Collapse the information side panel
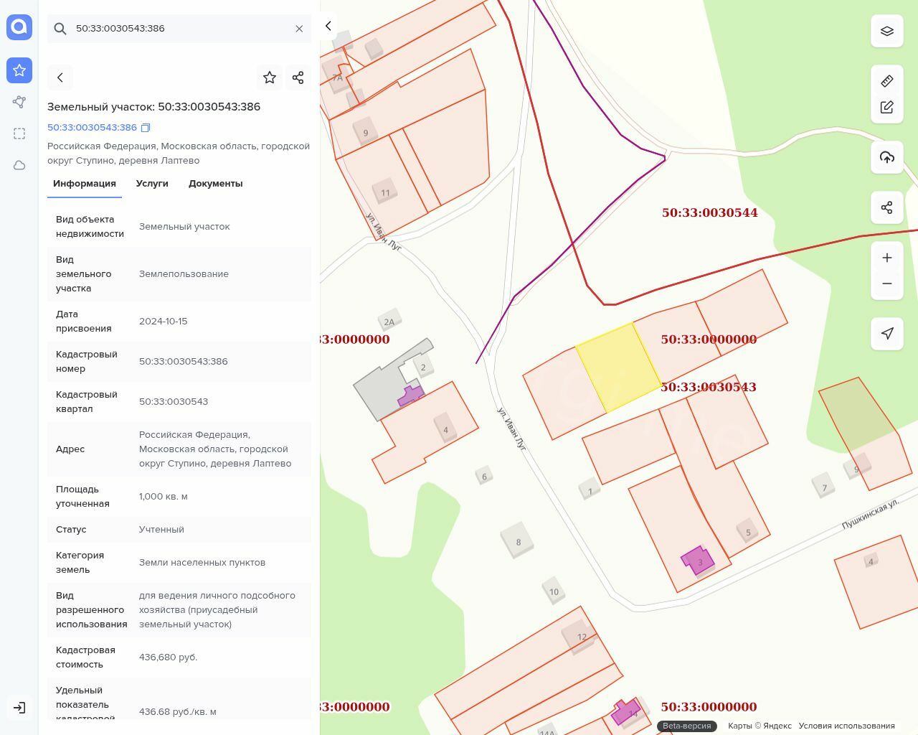 [328, 26]
